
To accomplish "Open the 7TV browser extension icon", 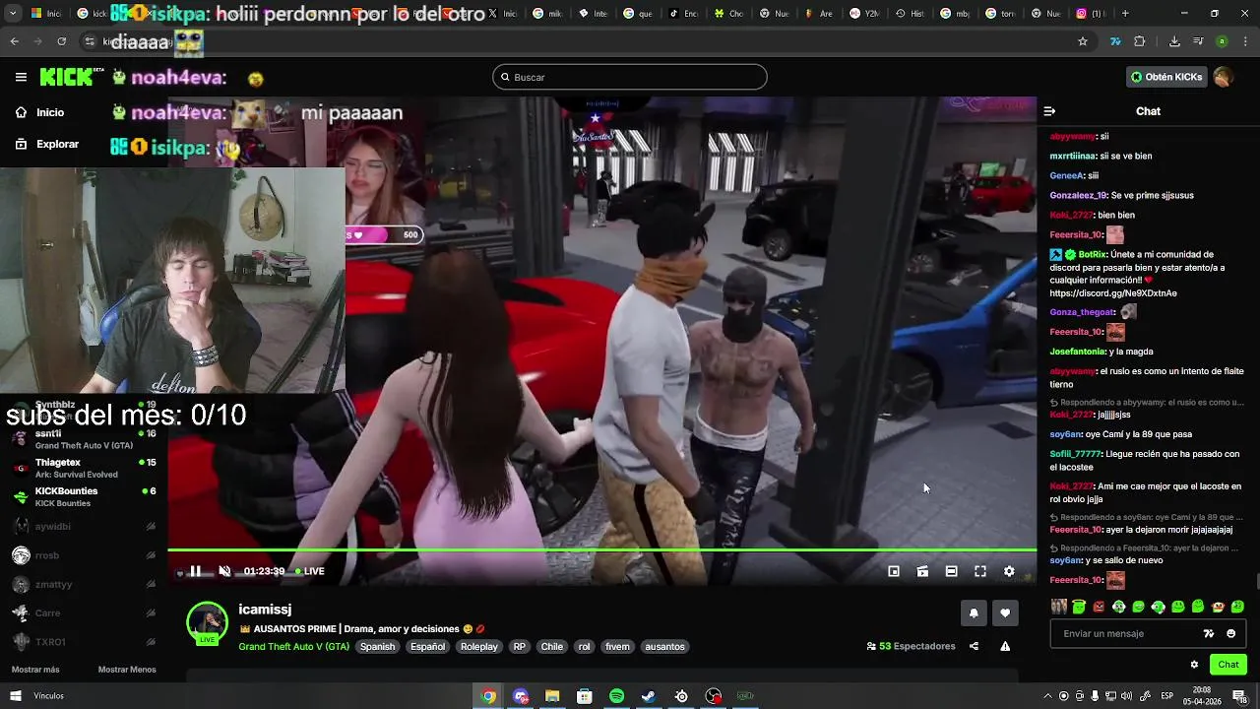I will [1115, 41].
